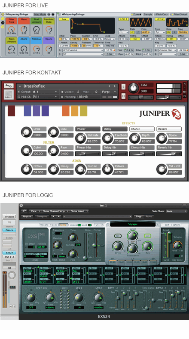Adjust the EXS24 Cutoff knob
Screen dimensions: 189x339
(133, 236)
